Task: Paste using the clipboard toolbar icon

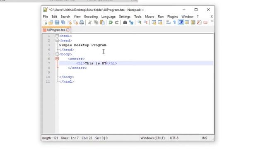Action: 102,22
